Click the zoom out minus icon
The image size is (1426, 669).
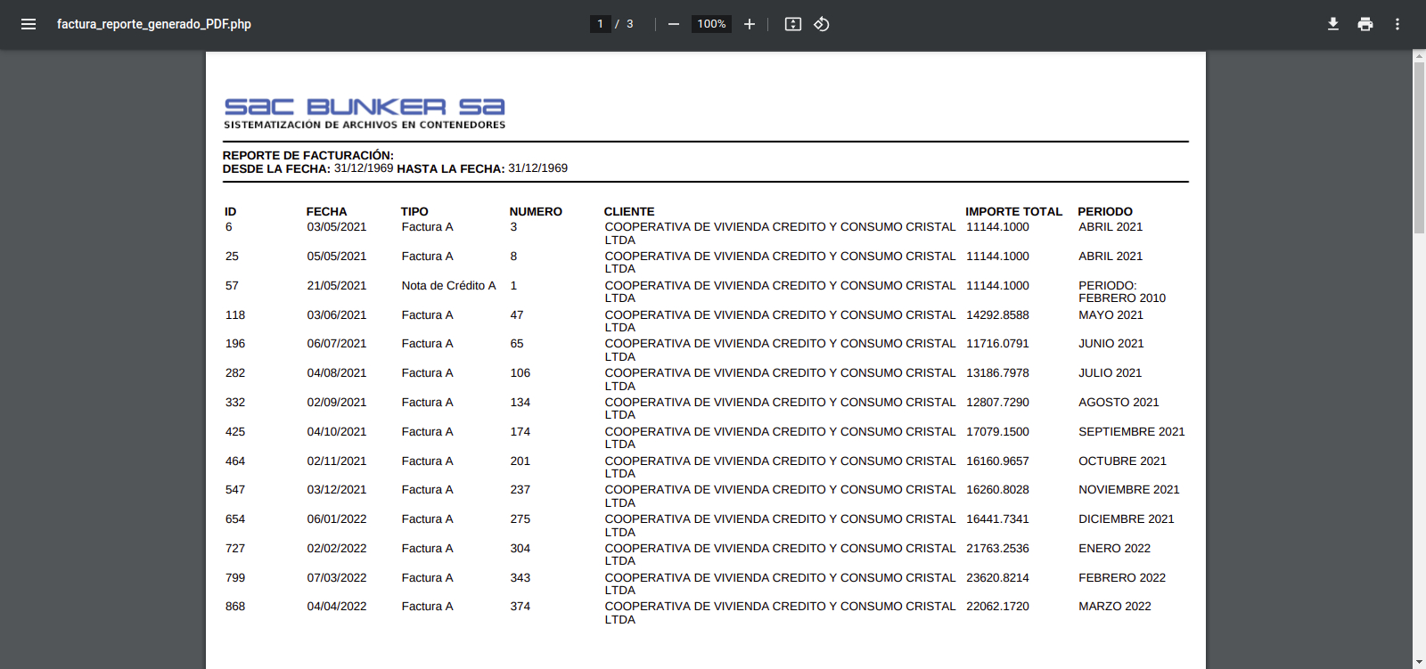(x=674, y=24)
